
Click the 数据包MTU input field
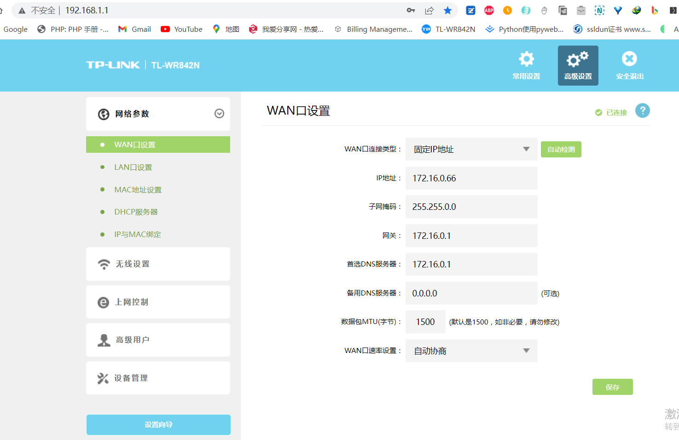pyautogui.click(x=425, y=322)
